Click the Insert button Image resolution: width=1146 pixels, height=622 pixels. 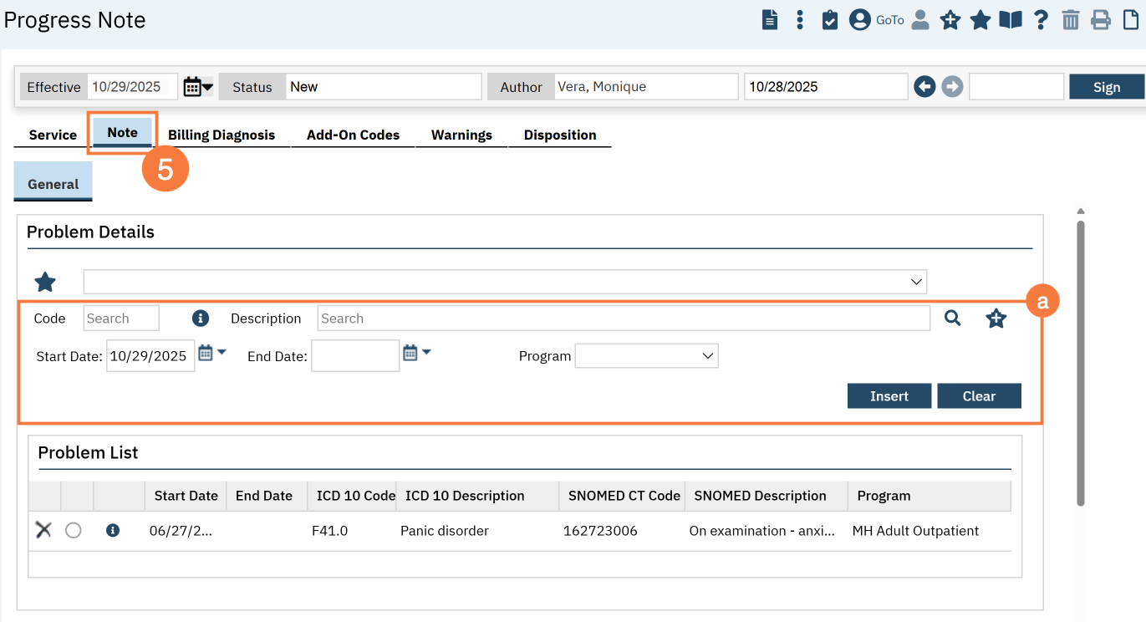[889, 396]
